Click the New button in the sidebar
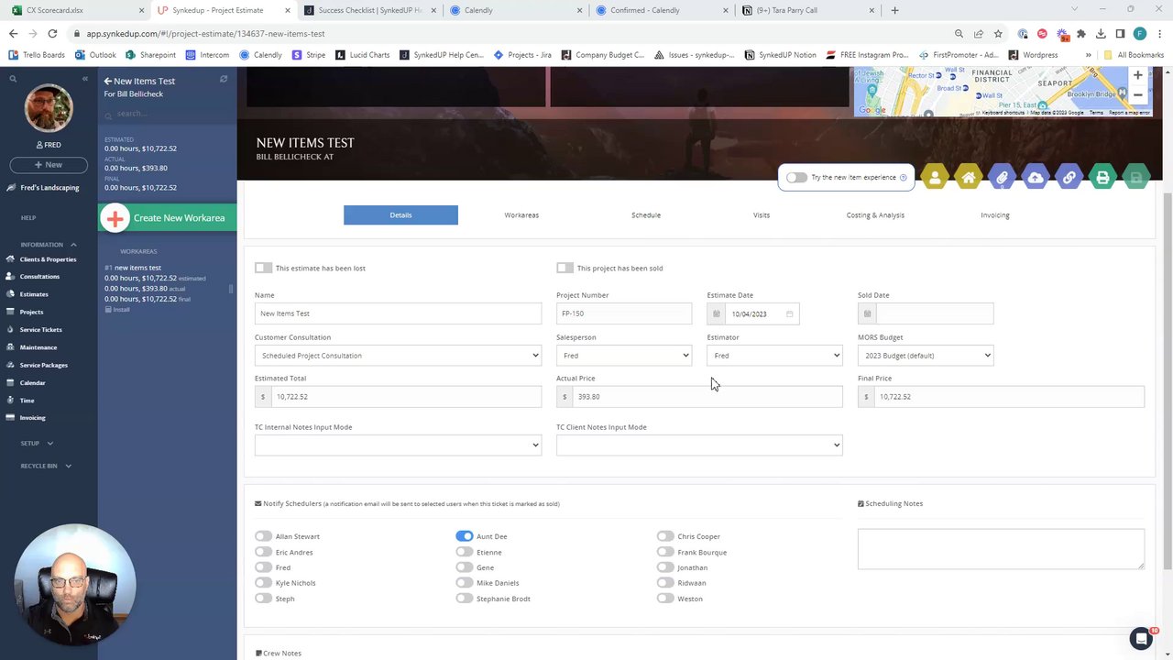The width and height of the screenshot is (1173, 660). pyautogui.click(x=49, y=165)
